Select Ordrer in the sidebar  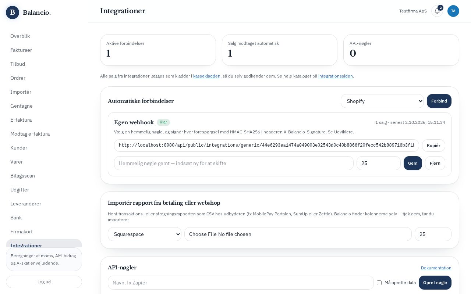(44, 78)
